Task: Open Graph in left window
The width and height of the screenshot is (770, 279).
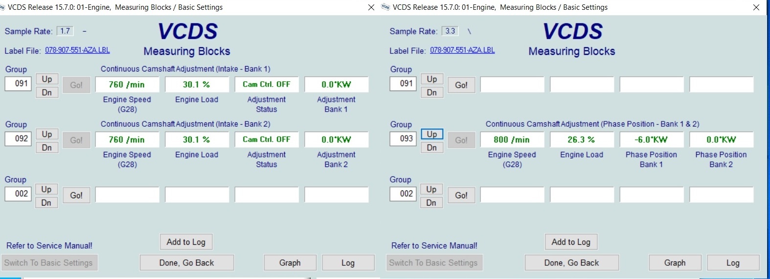Action: (x=290, y=263)
